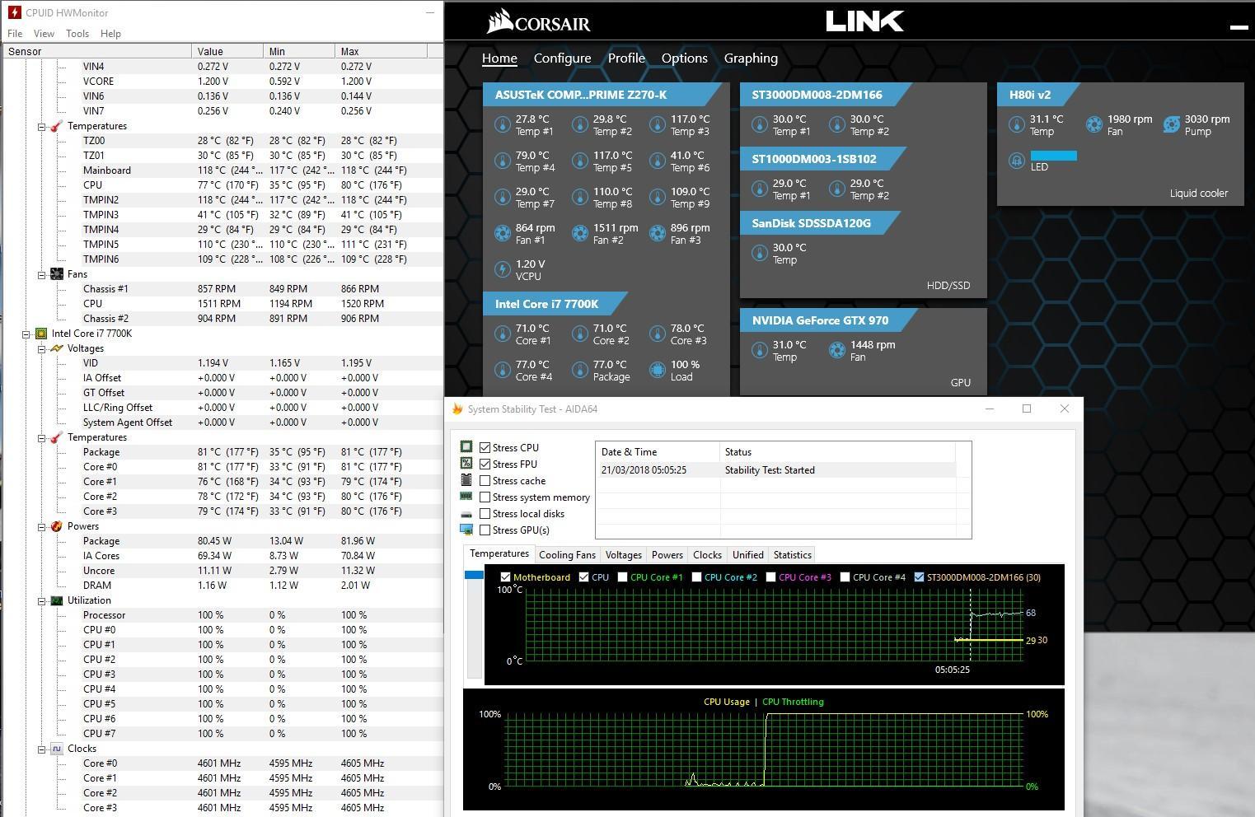Screen dimensions: 1255x817
Task: Uncheck the Stress CPU checkbox
Action: 485,448
